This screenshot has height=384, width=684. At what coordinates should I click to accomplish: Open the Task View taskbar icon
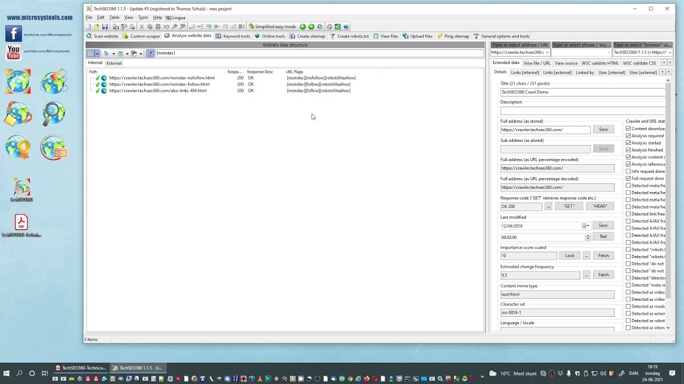[44, 373]
